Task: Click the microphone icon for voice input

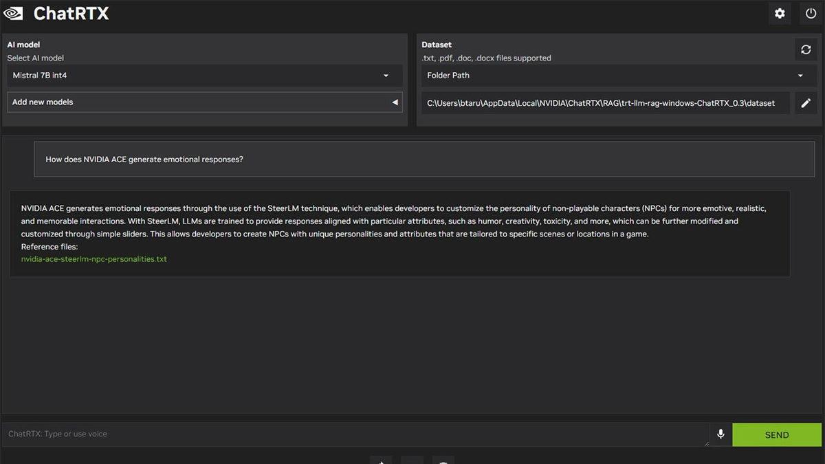Action: pos(720,434)
